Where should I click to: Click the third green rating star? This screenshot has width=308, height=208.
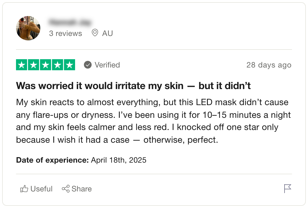(x=46, y=65)
